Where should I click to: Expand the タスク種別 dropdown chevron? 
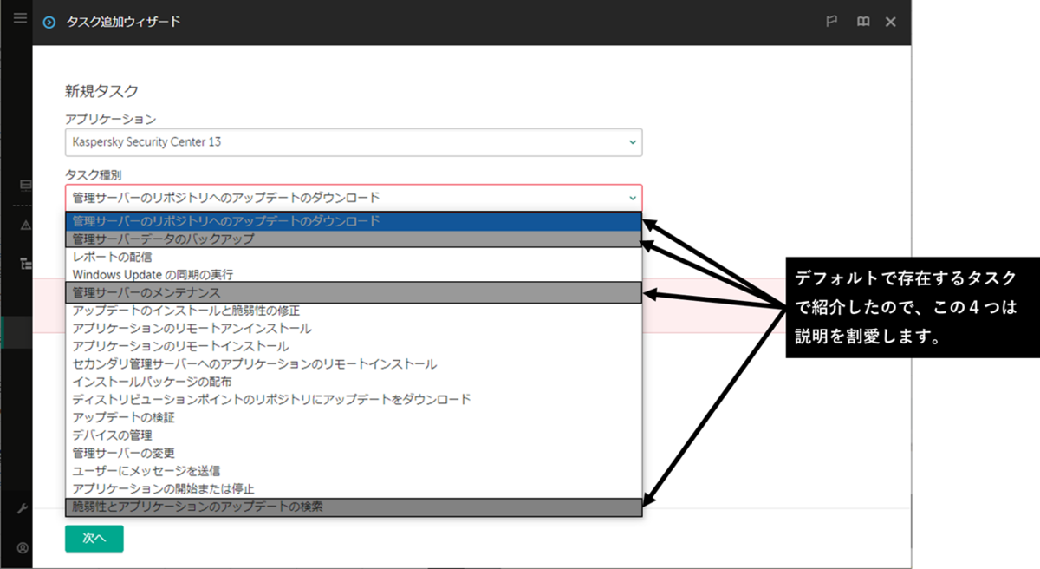coord(631,198)
